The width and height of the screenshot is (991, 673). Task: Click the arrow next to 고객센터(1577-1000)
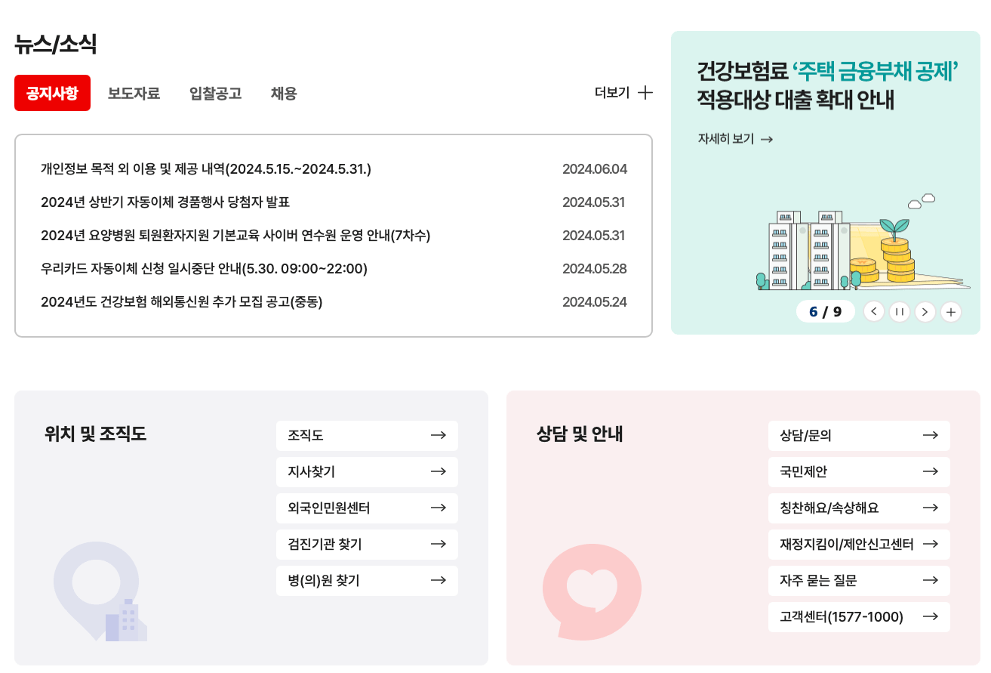coord(931,616)
